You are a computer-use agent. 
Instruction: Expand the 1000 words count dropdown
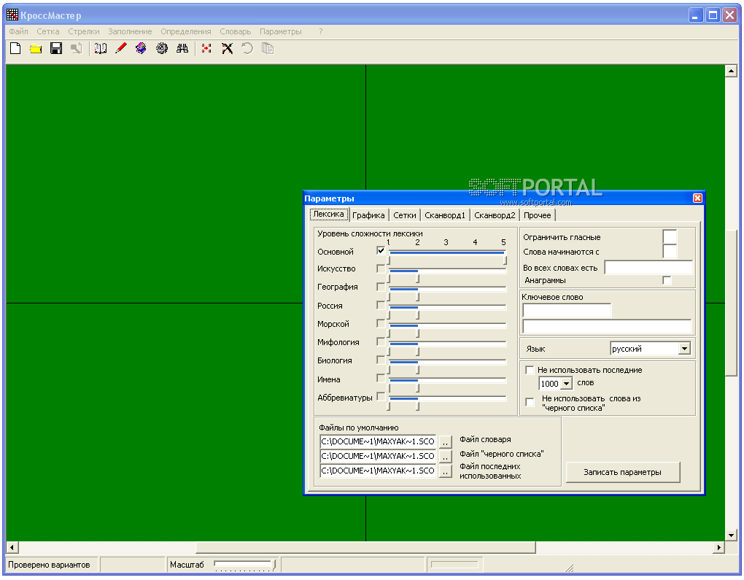click(567, 383)
